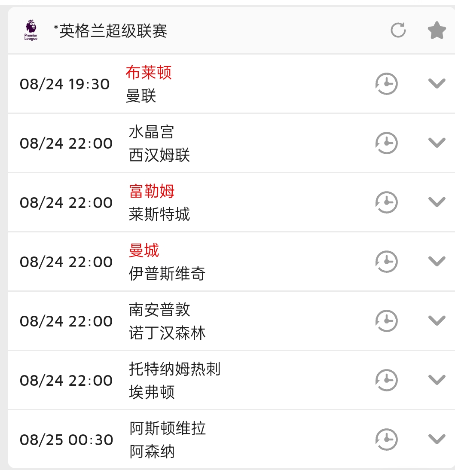This screenshot has width=455, height=470.
Task: Open history clock icon for 布莱顿 vs 曼联
Action: pyautogui.click(x=387, y=84)
